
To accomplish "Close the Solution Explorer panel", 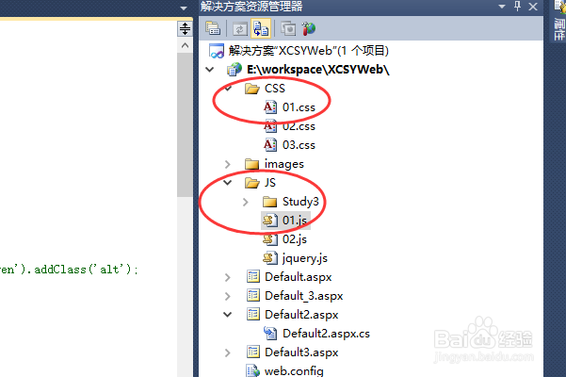I will tap(533, 7).
